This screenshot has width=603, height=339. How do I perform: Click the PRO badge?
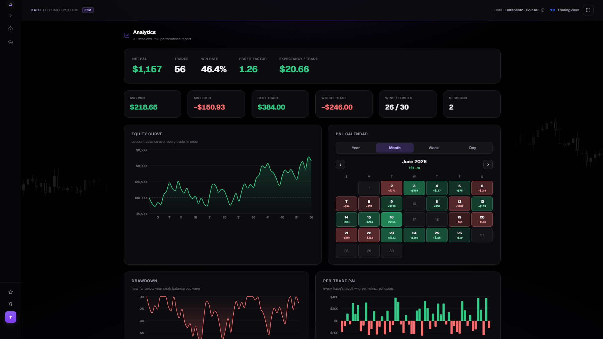(88, 10)
